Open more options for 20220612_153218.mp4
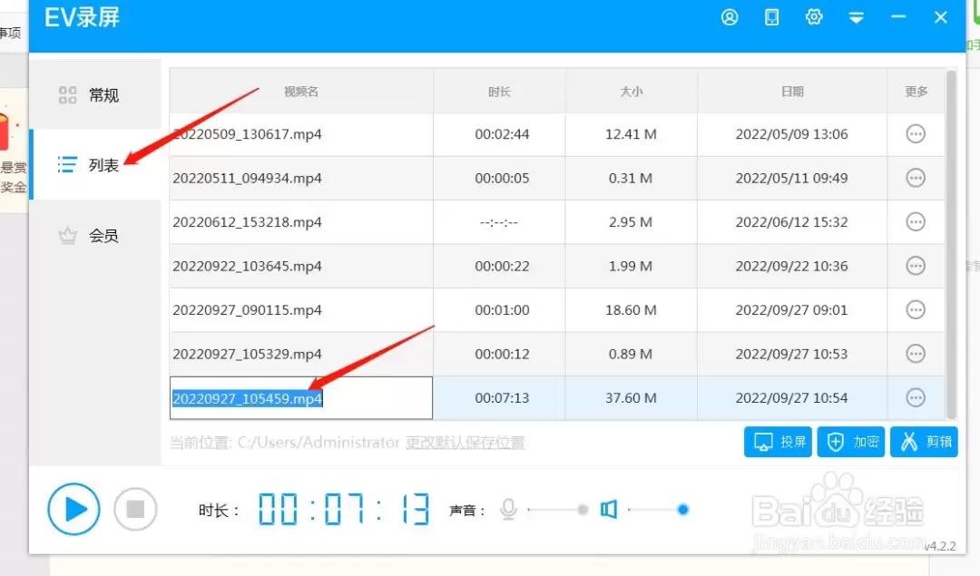980x576 pixels. (916, 221)
